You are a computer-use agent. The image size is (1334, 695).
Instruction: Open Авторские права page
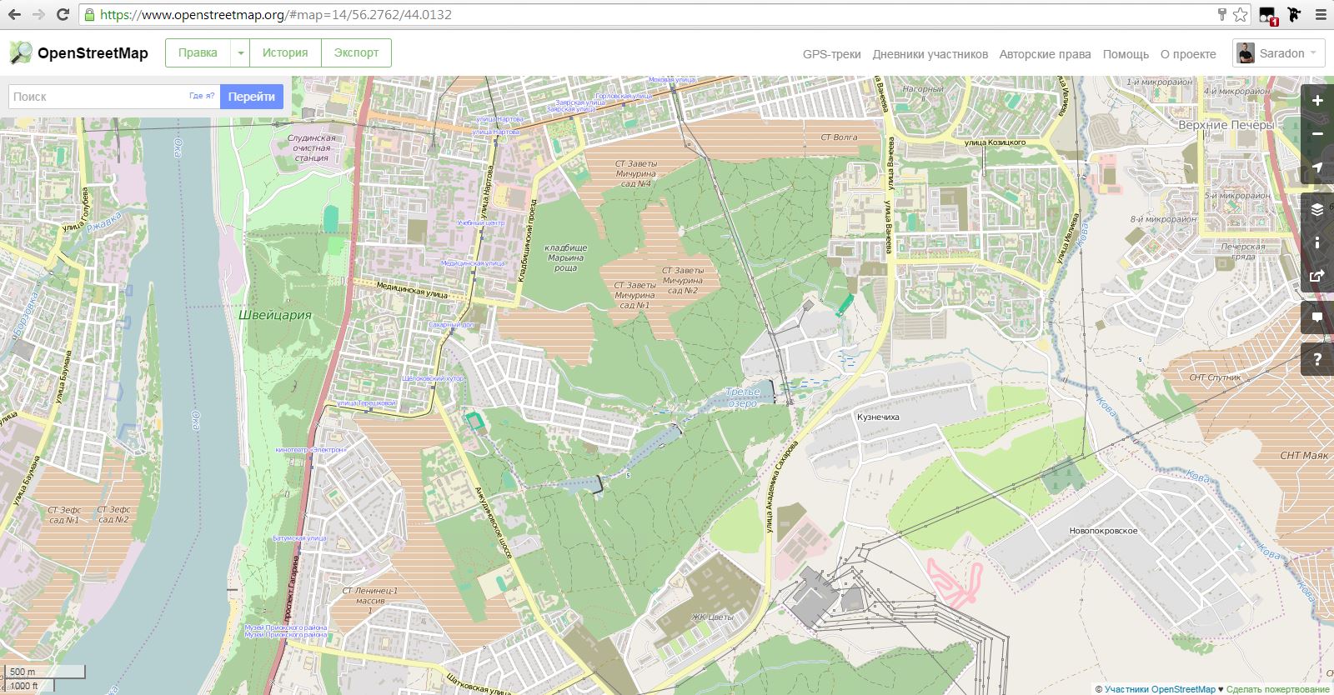[1045, 54]
